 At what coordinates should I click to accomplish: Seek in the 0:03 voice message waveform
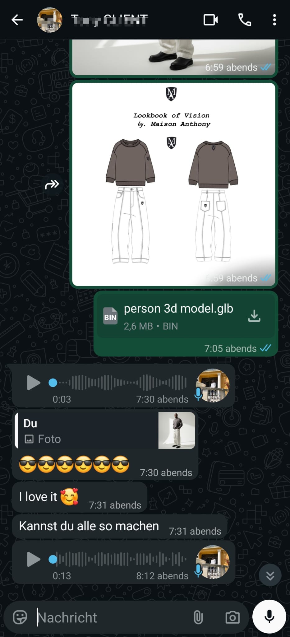click(118, 383)
